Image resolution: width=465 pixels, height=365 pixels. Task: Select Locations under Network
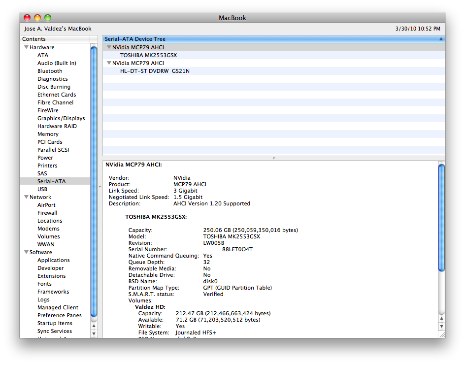50,221
